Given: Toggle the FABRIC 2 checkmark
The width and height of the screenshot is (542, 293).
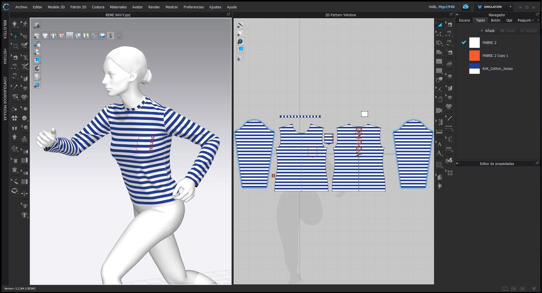Looking at the screenshot, I should point(464,43).
